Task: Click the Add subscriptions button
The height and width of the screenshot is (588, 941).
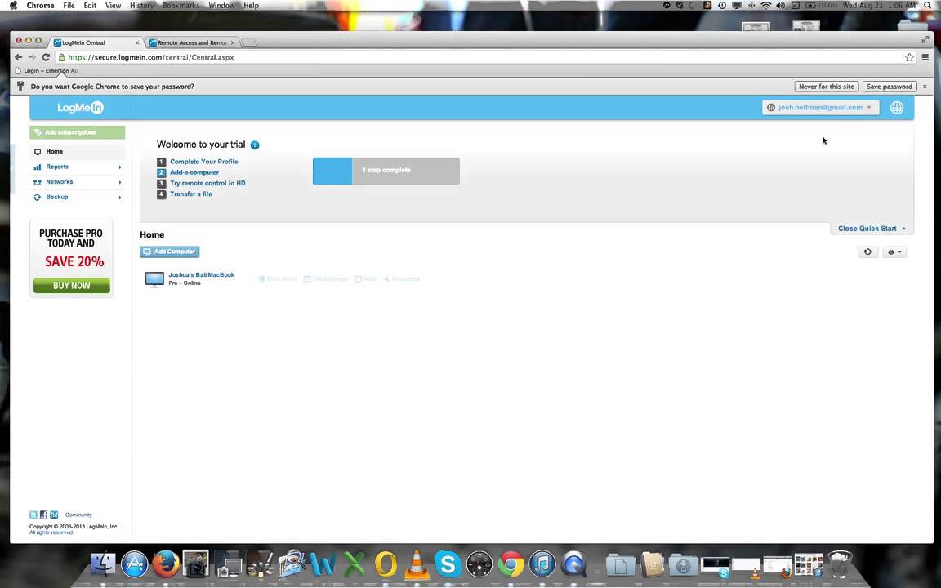Action: (78, 132)
